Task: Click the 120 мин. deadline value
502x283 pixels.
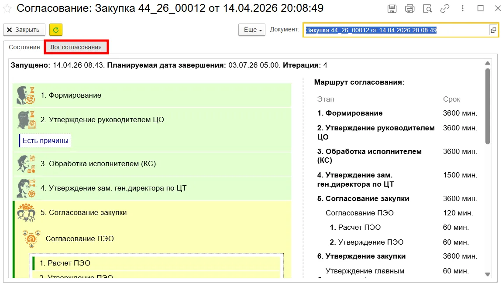Action: coord(457,213)
